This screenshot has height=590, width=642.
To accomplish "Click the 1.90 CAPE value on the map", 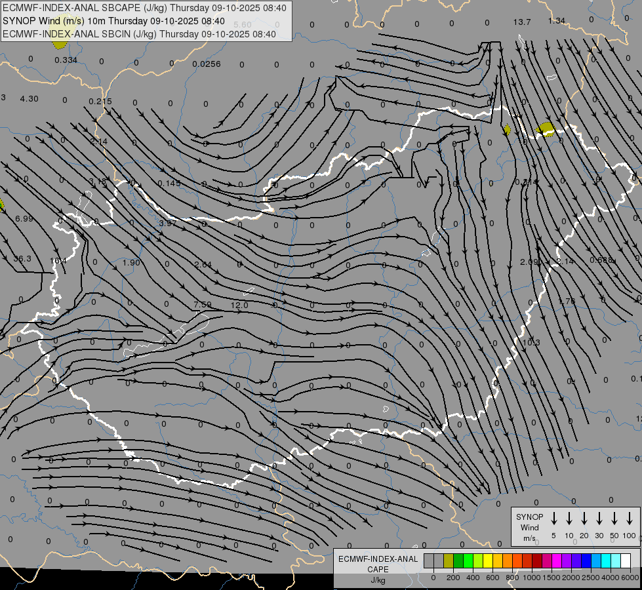I will click(131, 262).
